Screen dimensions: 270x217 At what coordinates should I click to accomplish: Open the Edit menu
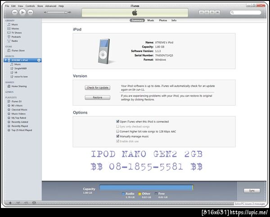(x=13, y=6)
